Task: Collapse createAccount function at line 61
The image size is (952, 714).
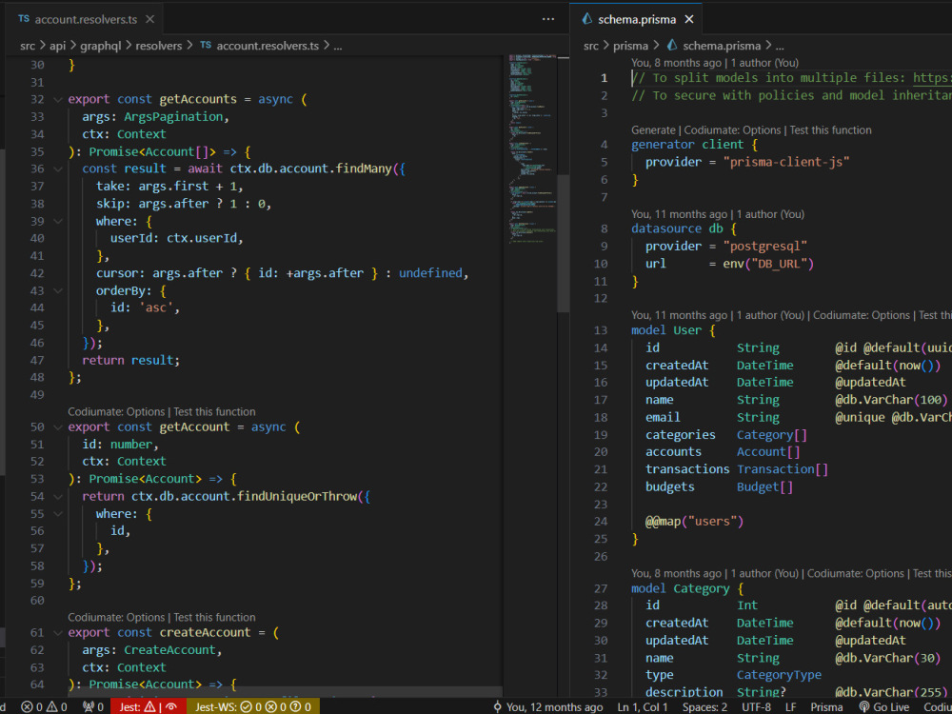Action: tap(58, 633)
